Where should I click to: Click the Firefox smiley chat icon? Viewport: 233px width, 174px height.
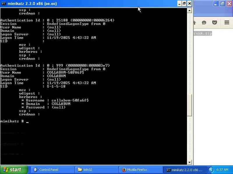click(204, 23)
